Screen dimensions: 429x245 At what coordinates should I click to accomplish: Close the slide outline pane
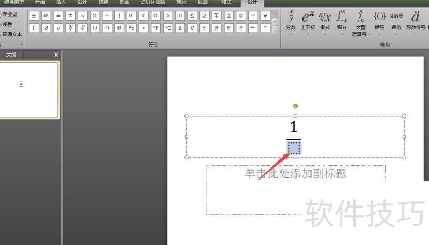[56, 55]
